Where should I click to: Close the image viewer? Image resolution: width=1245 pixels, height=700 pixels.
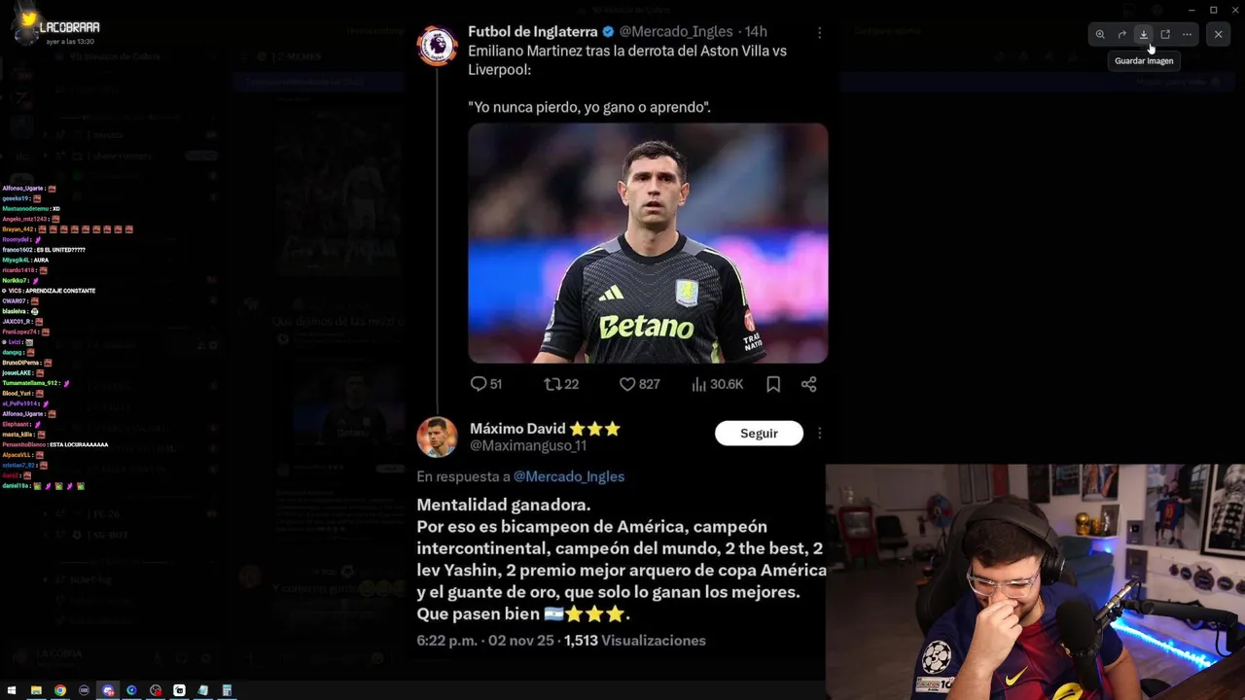1218,34
